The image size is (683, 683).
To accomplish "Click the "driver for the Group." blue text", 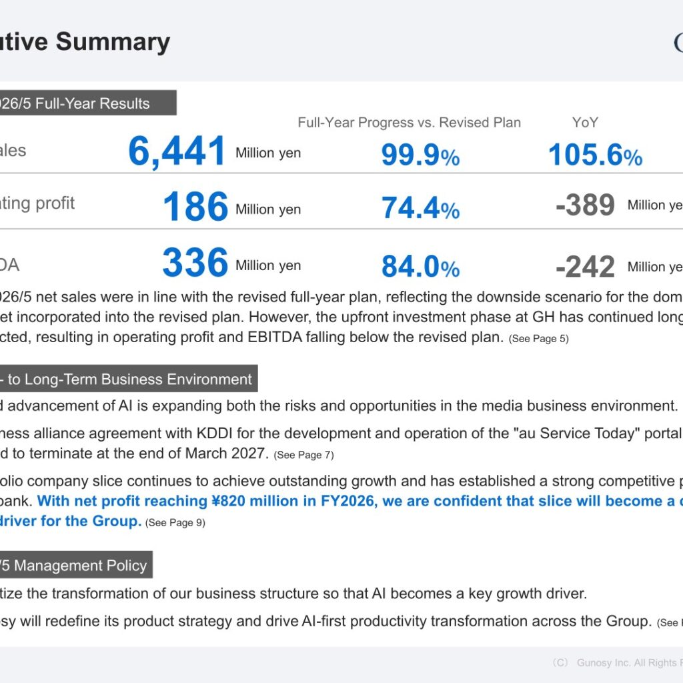I will point(71,521).
